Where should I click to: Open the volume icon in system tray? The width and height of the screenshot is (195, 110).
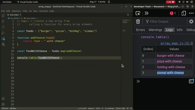pos(187,2)
